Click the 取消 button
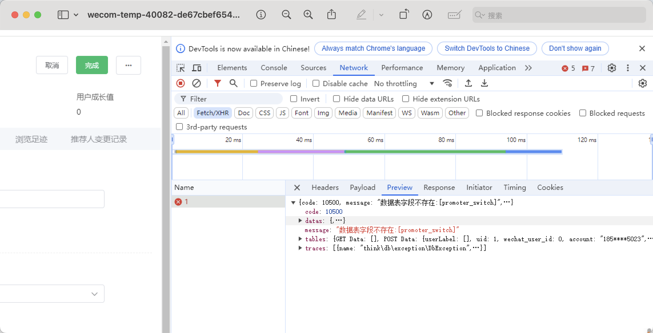Viewport: 653px width, 333px height. [x=52, y=65]
